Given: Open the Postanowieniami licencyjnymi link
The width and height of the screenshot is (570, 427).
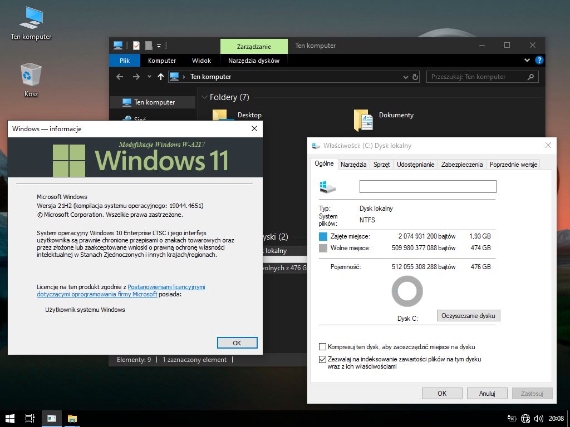Looking at the screenshot, I should (166, 287).
